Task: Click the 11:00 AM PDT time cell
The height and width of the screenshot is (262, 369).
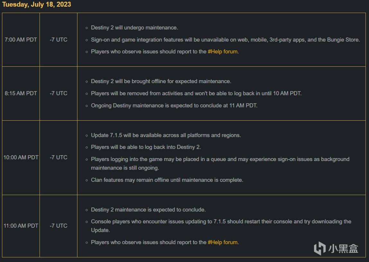Action: [21, 225]
